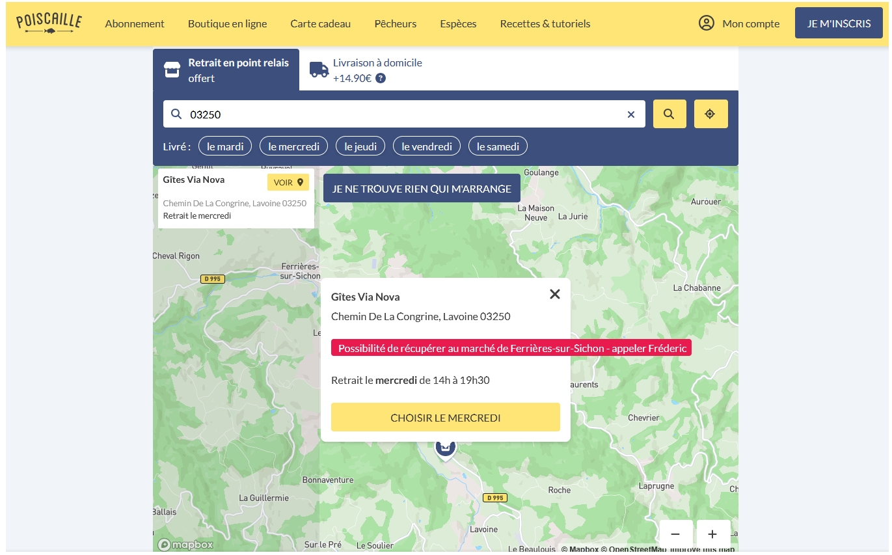The image size is (892, 555).
Task: Enable the 'le vendredi' day filter
Action: pyautogui.click(x=427, y=146)
